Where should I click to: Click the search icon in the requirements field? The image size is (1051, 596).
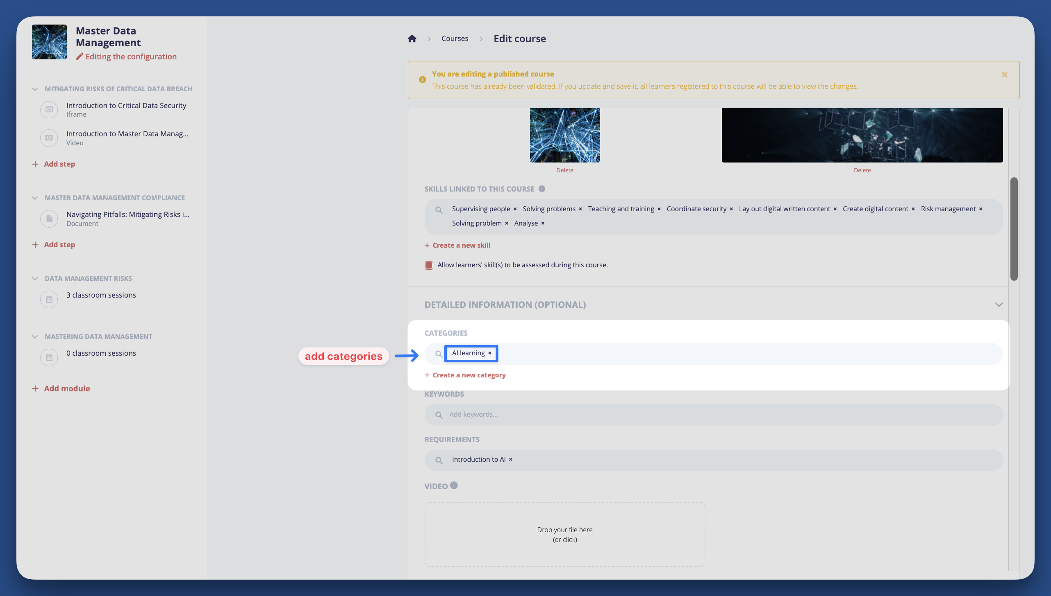pos(439,461)
